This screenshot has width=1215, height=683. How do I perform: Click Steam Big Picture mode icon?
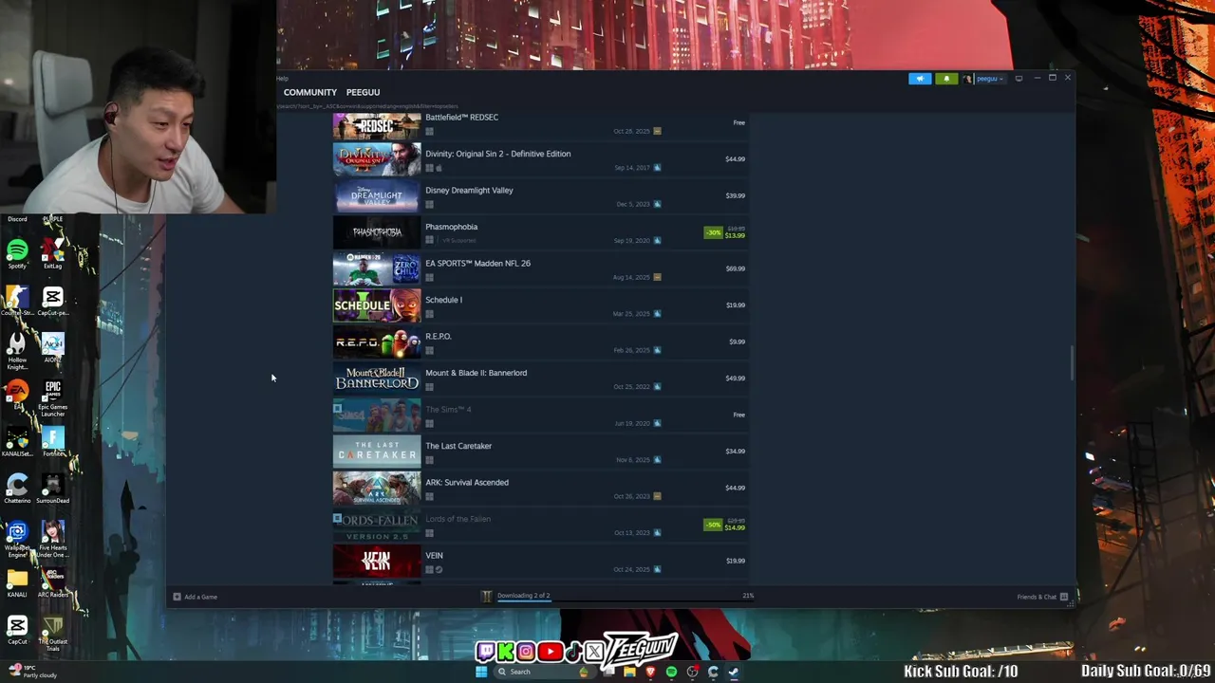[x=1019, y=78]
